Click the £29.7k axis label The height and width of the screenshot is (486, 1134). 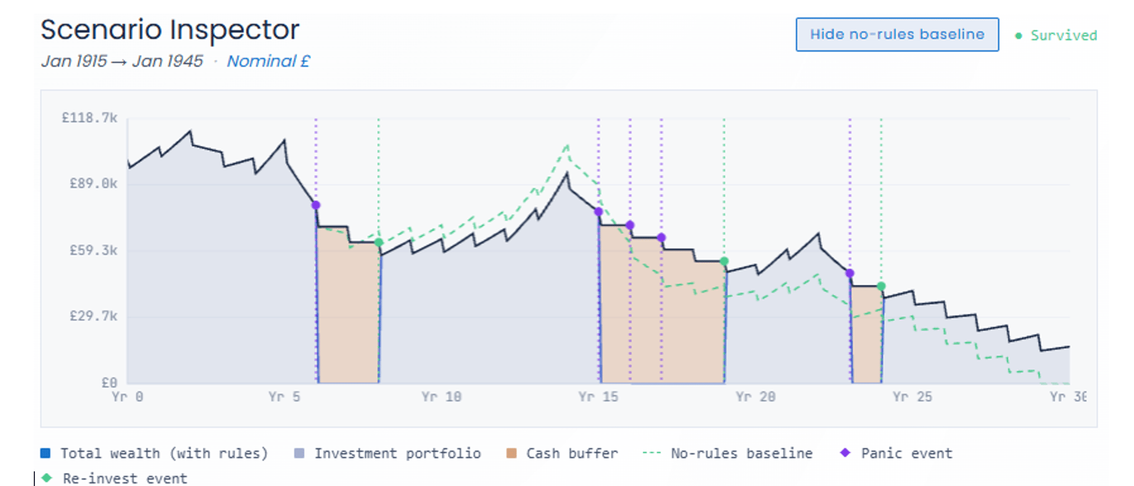click(94, 316)
